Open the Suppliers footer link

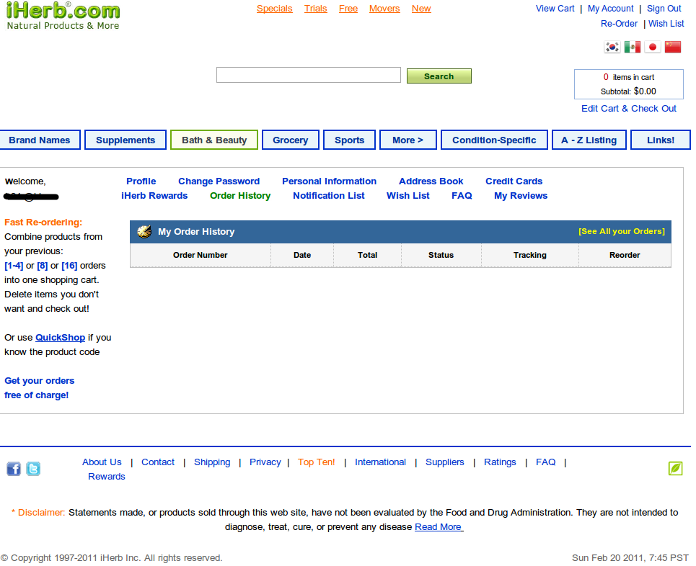(x=445, y=462)
